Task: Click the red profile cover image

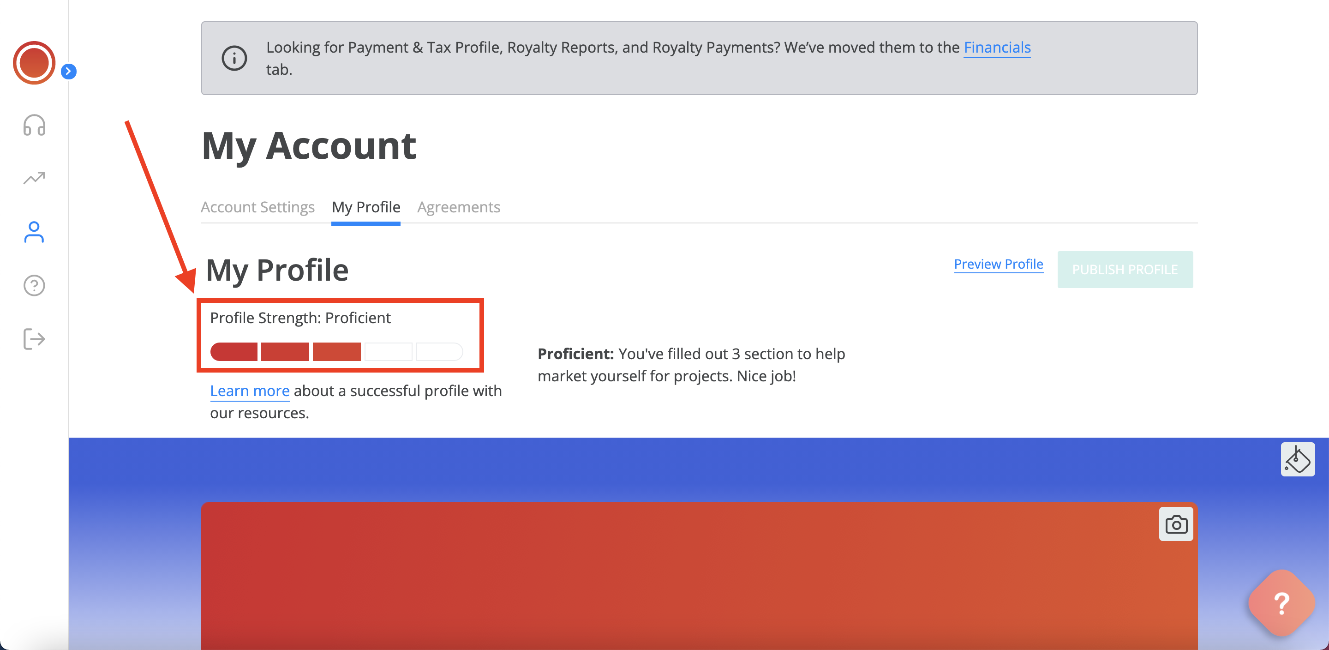Action: point(699,576)
